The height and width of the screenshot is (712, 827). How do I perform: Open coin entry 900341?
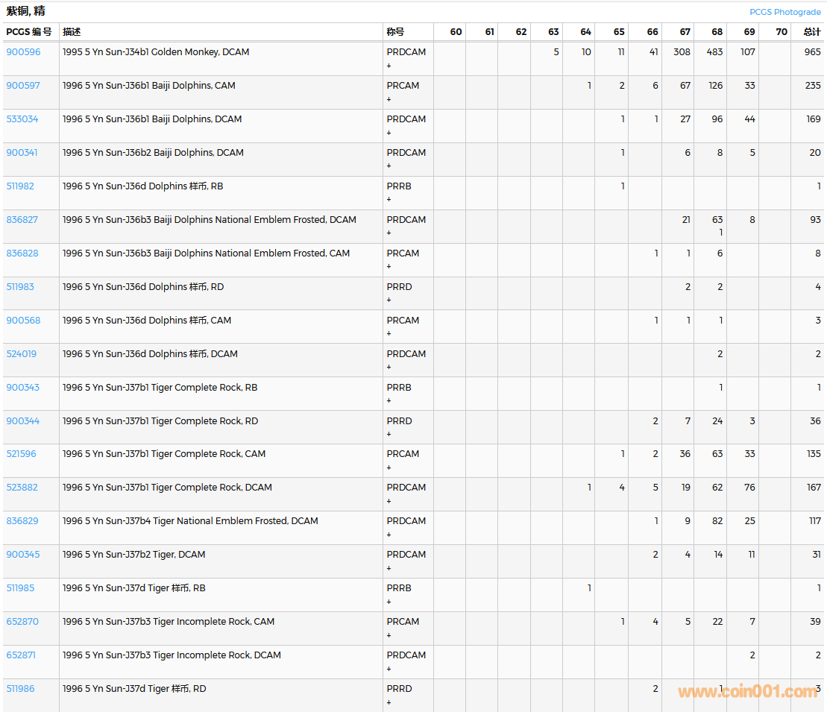(x=22, y=153)
